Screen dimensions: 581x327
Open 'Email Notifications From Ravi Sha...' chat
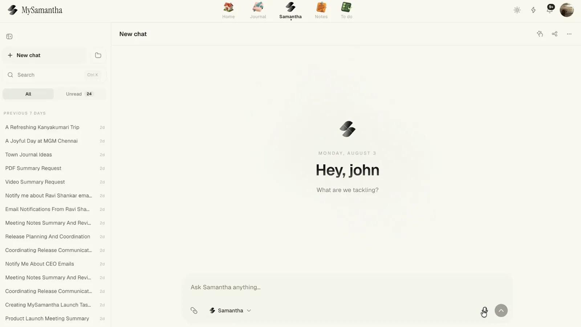click(x=54, y=209)
